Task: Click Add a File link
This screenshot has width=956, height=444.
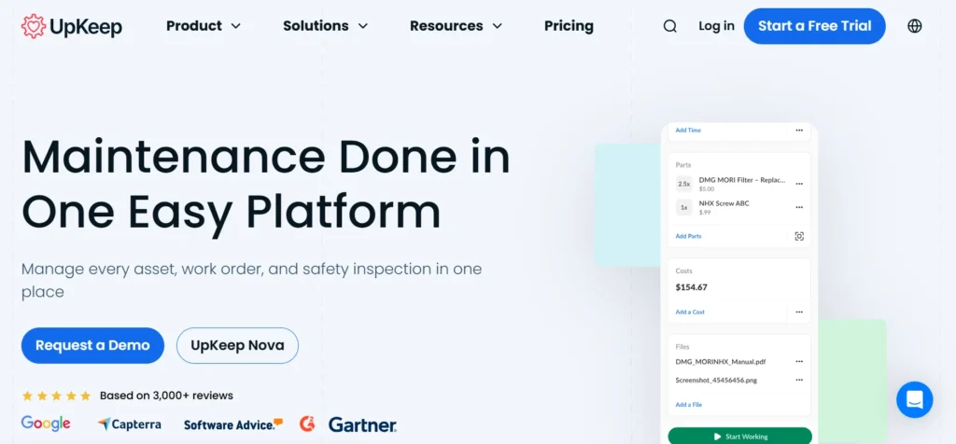Action: 688,405
